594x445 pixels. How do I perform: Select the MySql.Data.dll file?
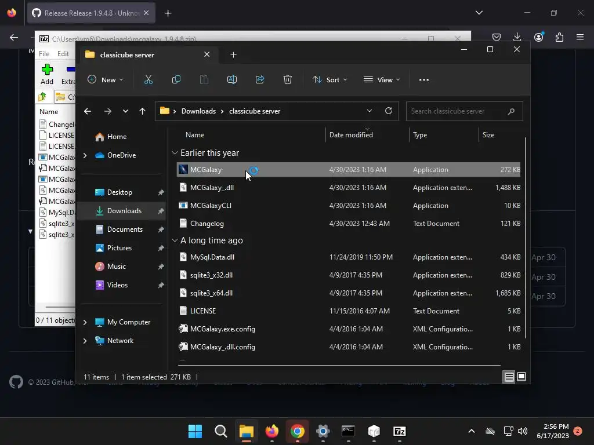click(x=349, y=257)
